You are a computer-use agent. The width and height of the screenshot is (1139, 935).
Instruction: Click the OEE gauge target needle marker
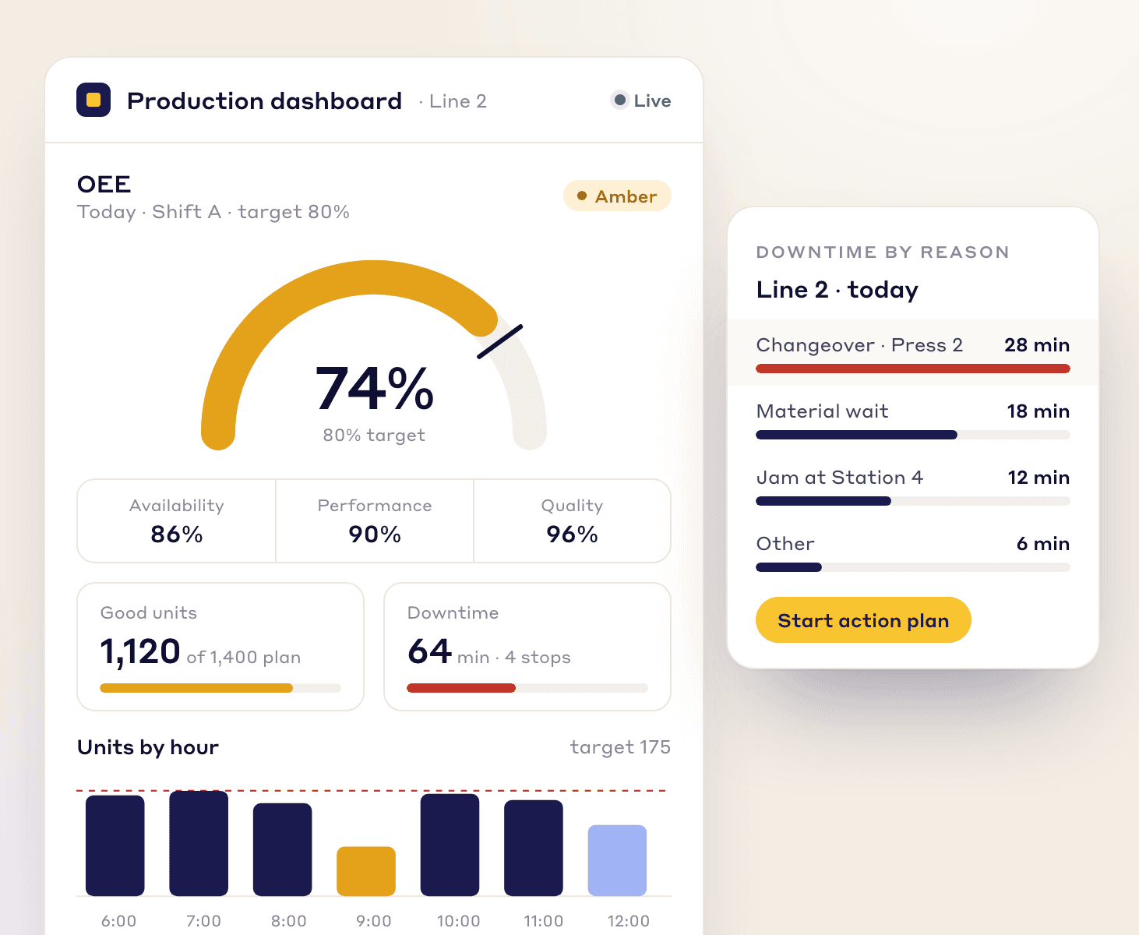coord(499,342)
